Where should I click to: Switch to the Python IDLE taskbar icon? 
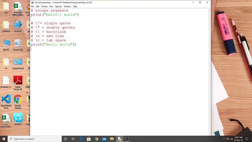[x=120, y=139]
